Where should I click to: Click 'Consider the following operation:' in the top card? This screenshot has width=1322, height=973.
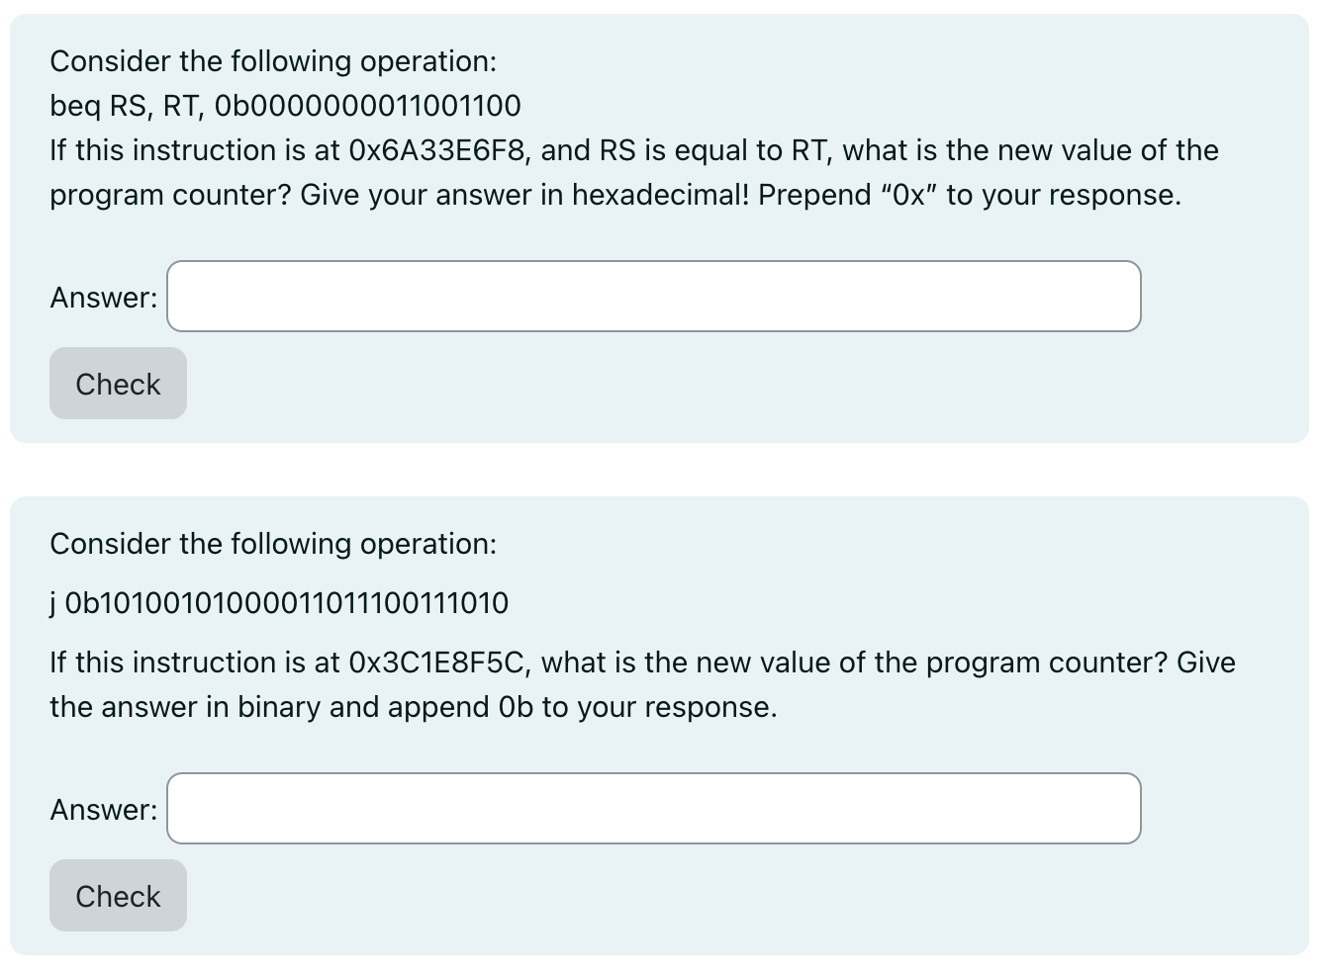(273, 61)
